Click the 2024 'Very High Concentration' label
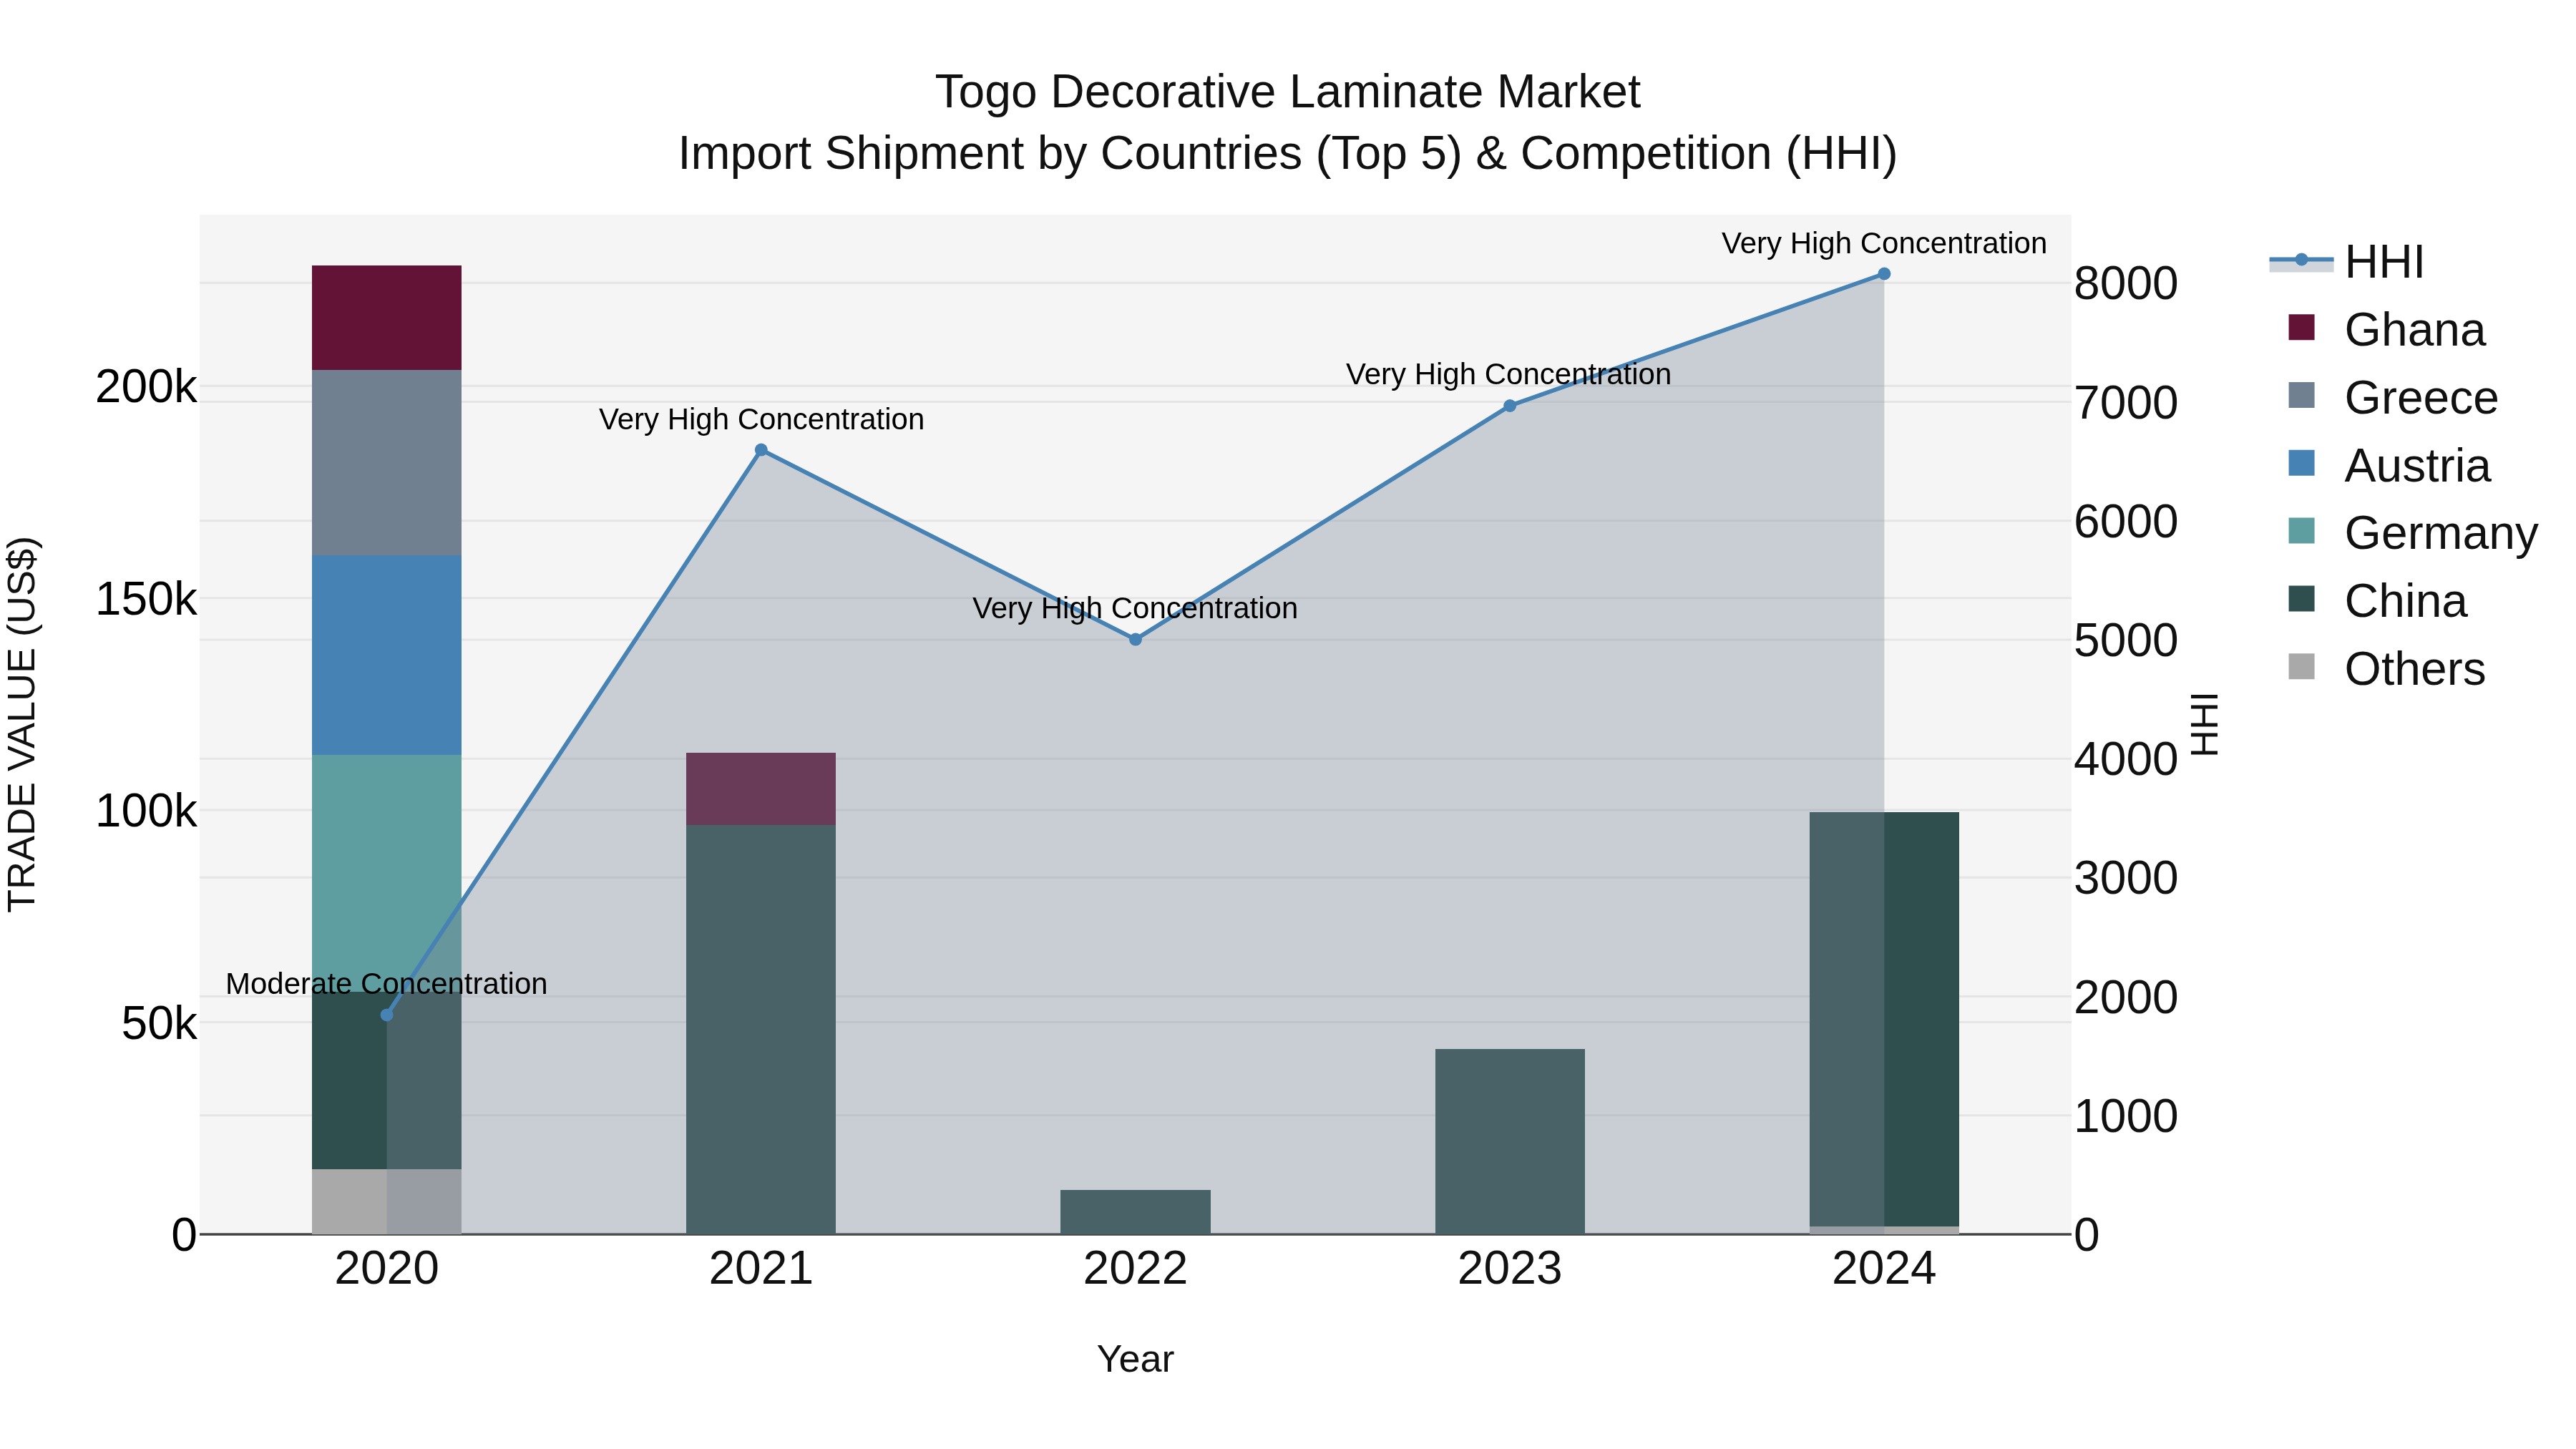This screenshot has height=1449, width=2576. click(1884, 243)
